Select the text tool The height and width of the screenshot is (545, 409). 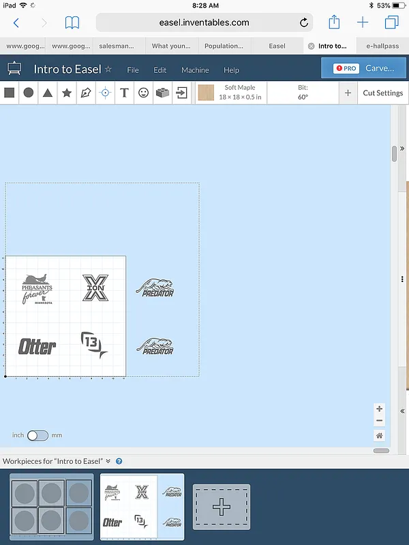coord(124,93)
